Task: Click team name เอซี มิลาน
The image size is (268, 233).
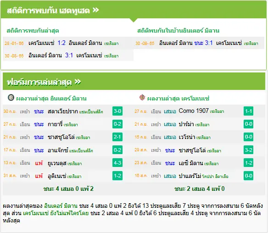Action: (x=191, y=163)
